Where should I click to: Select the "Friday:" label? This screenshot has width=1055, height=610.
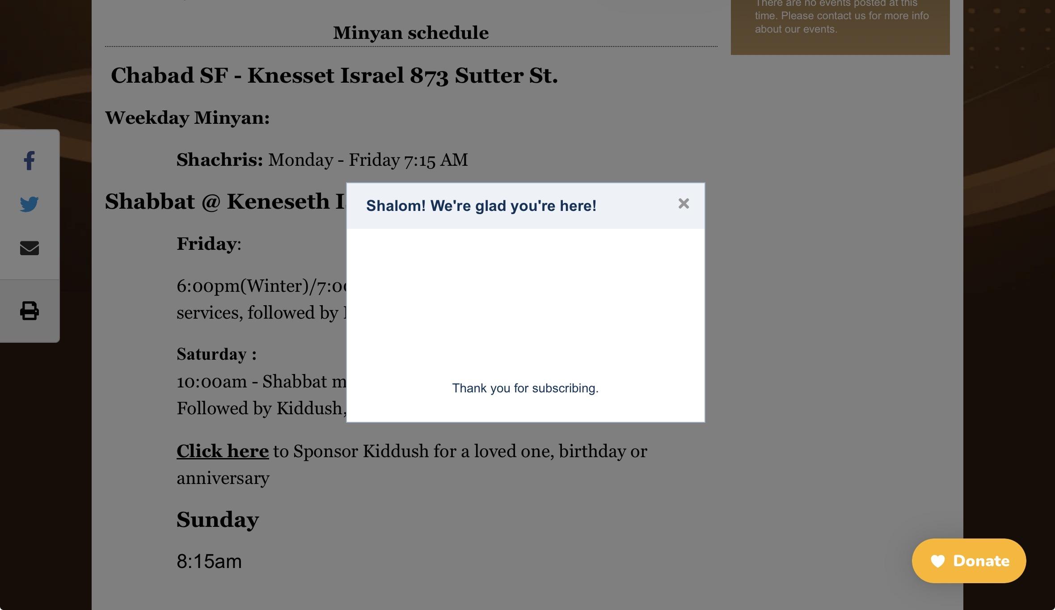(209, 244)
